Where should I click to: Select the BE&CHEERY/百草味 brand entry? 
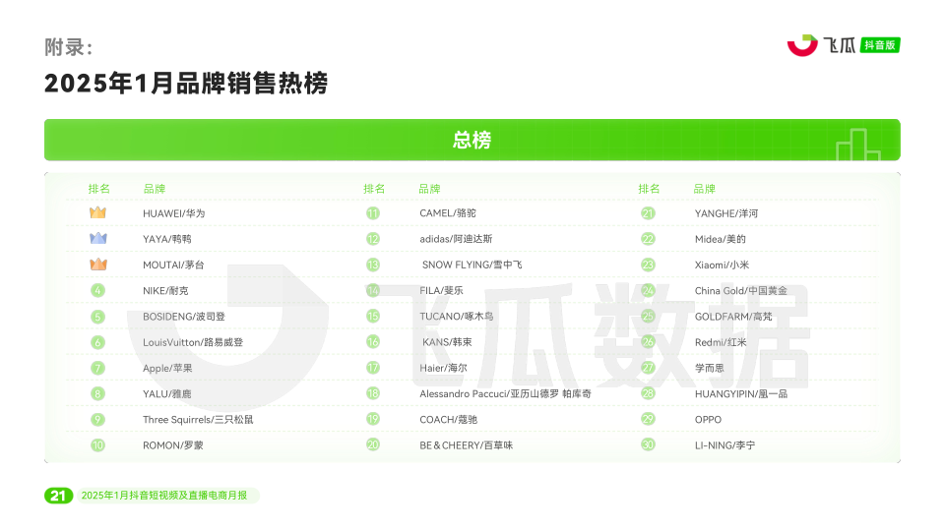[x=467, y=445]
